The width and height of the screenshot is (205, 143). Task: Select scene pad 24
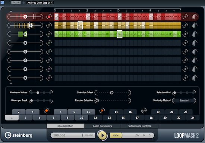193,118
